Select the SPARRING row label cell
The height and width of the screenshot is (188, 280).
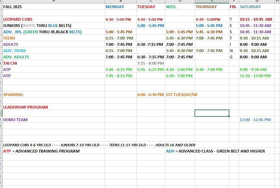click(x=13, y=94)
